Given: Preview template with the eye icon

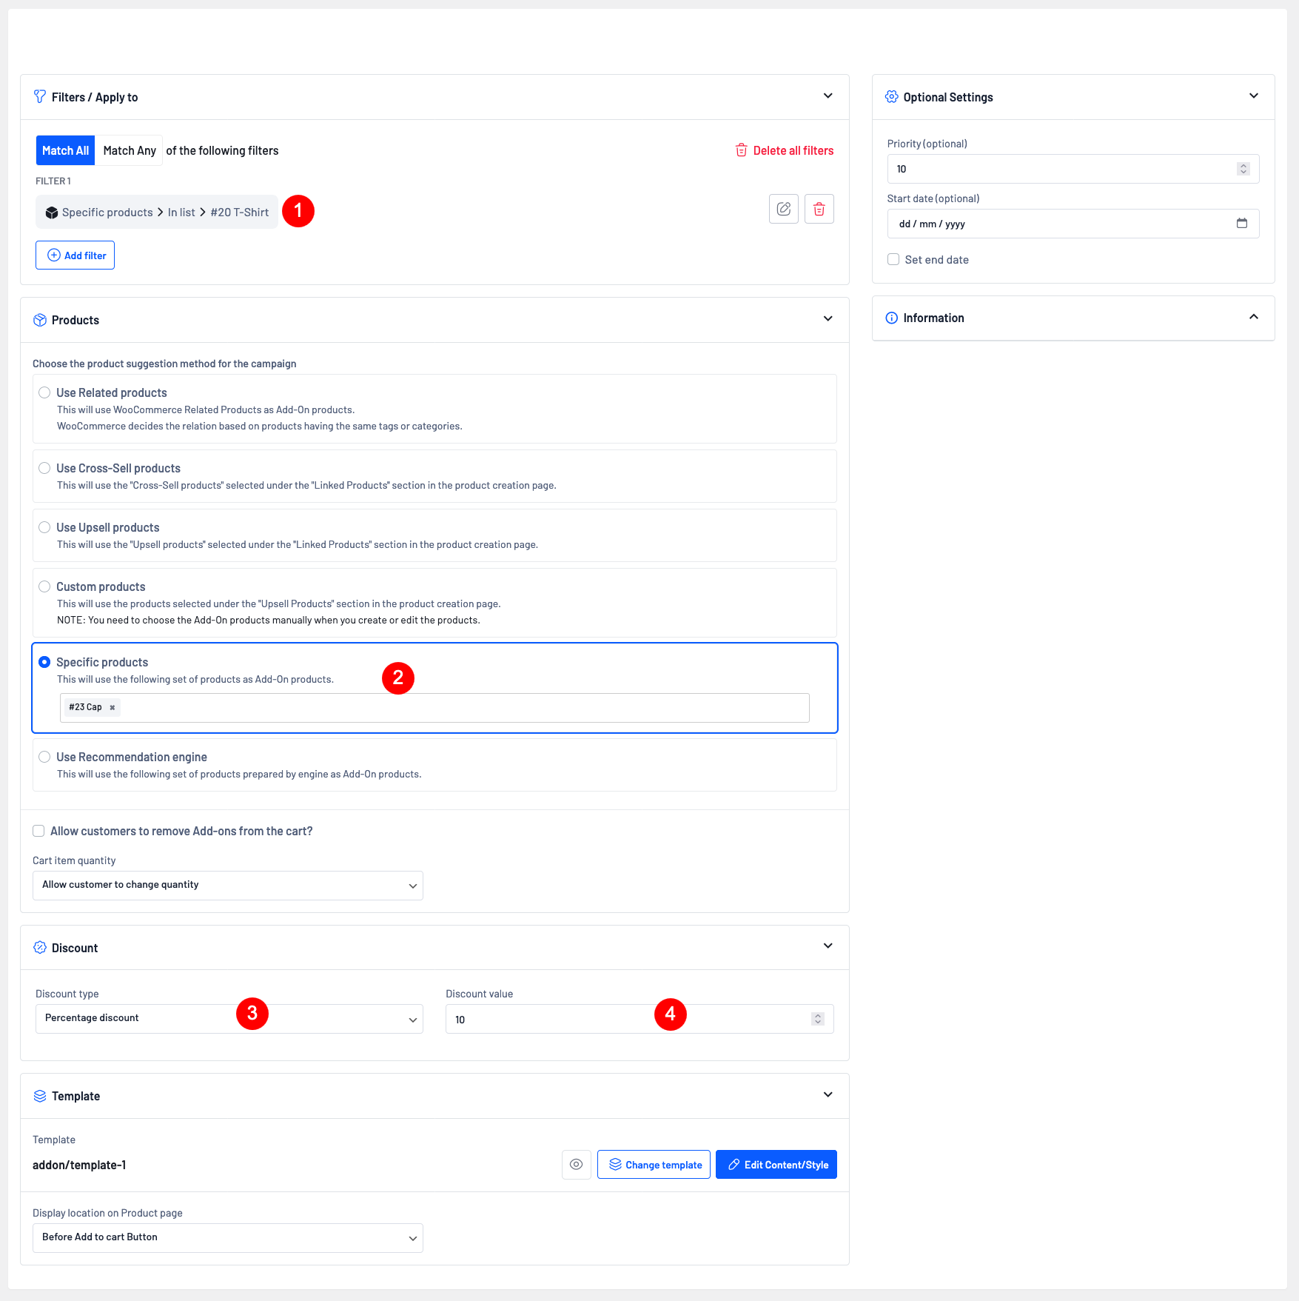Looking at the screenshot, I should 576,1165.
